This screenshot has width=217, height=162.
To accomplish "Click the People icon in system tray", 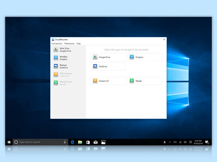I will (165, 142).
